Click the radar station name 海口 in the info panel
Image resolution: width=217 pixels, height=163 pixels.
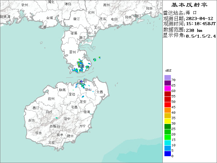[x=191, y=13]
